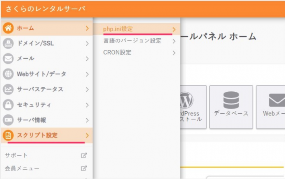
Task: Expand the ホーム menu chevron
Action: [87, 28]
